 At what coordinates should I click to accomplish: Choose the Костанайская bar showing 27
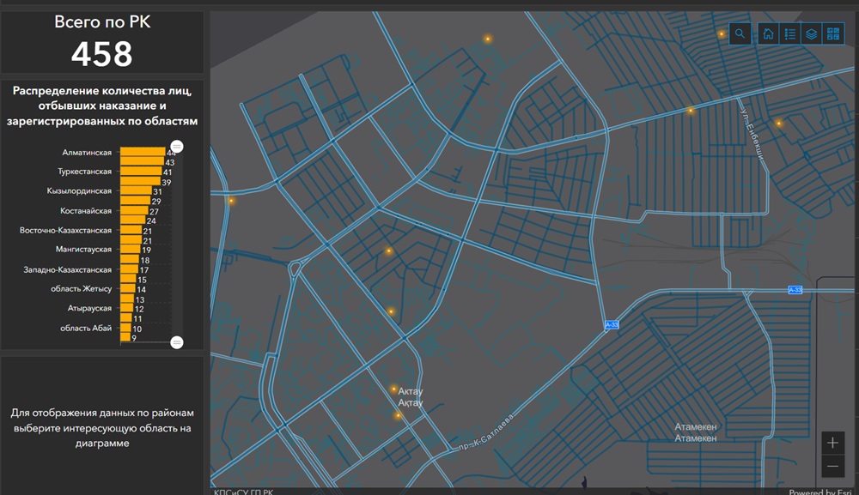[x=134, y=211]
